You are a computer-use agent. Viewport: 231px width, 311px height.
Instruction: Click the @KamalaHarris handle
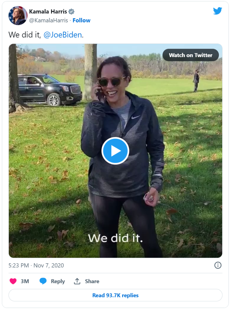click(49, 20)
